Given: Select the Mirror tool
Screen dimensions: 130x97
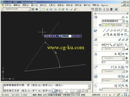Looking at the screenshot, I should pyautogui.click(x=111, y=34).
